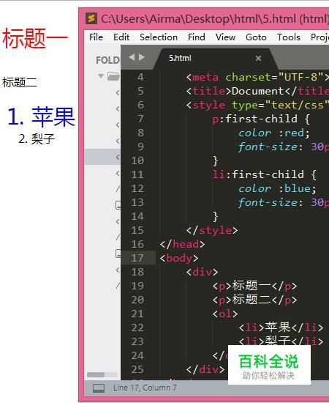
Task: Open the Edit menu
Action: (121, 37)
